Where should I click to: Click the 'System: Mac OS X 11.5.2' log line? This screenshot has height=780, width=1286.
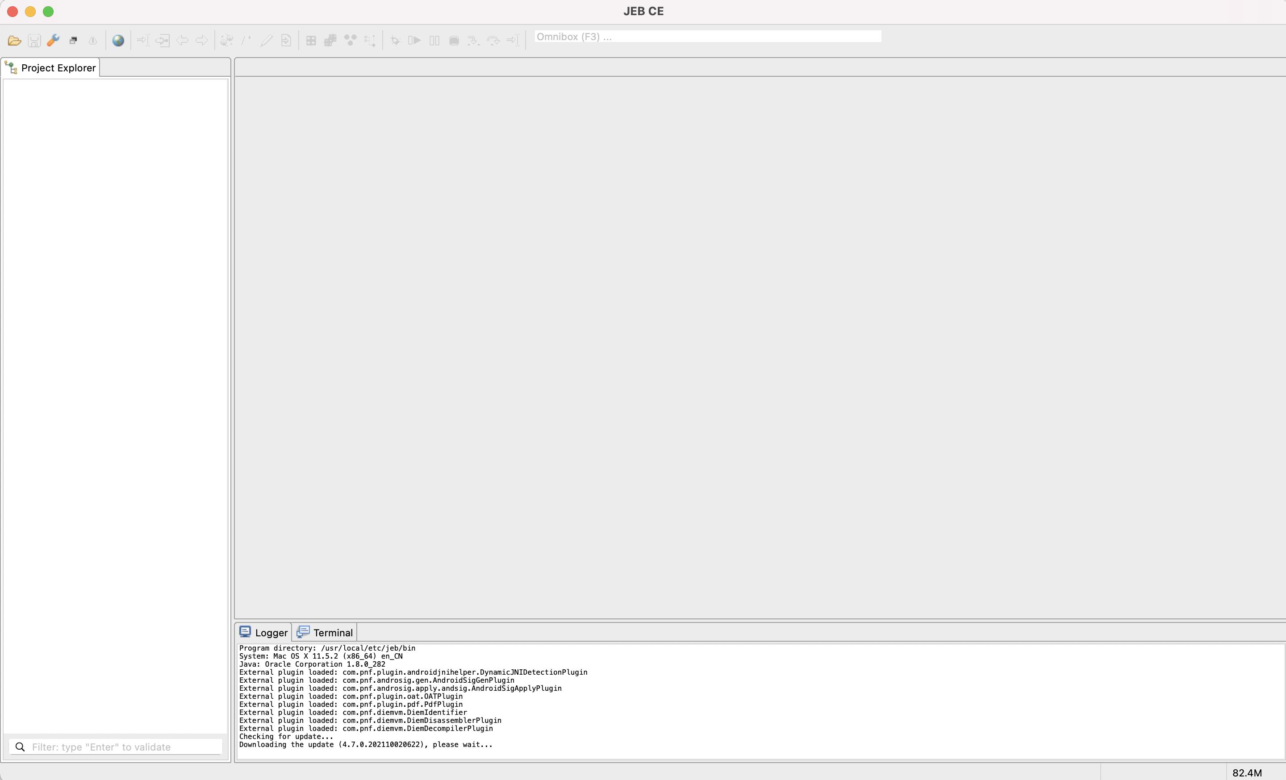click(321, 656)
